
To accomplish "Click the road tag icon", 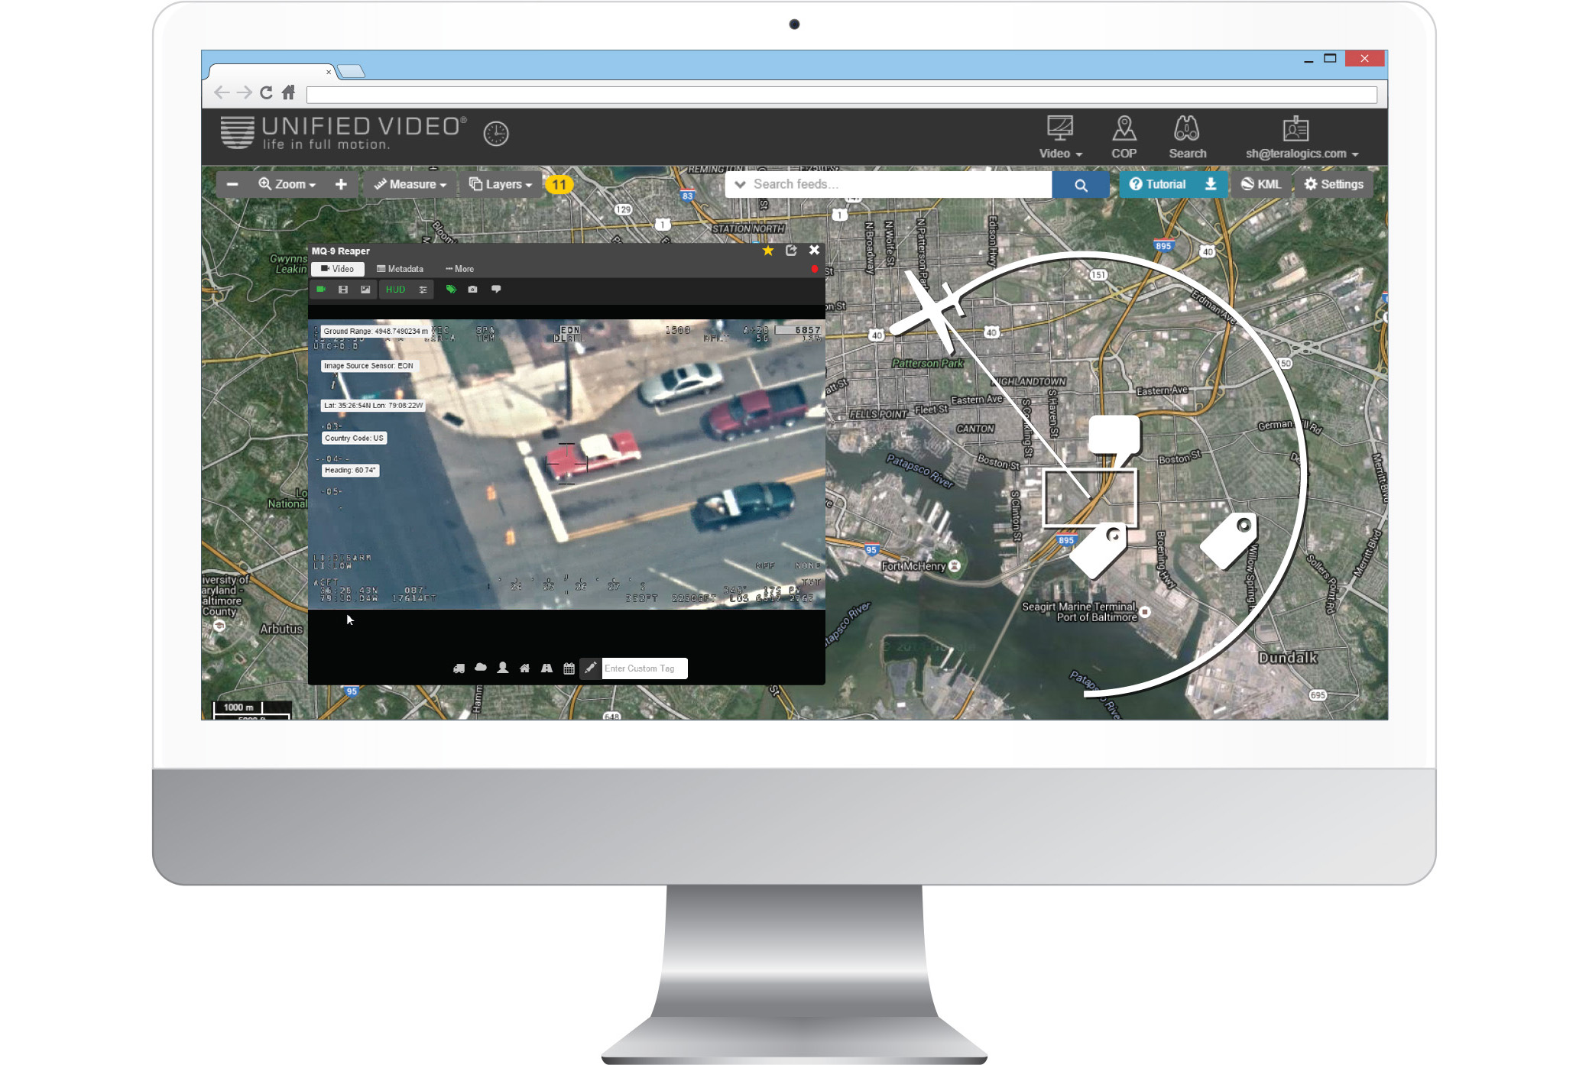I will coord(546,668).
